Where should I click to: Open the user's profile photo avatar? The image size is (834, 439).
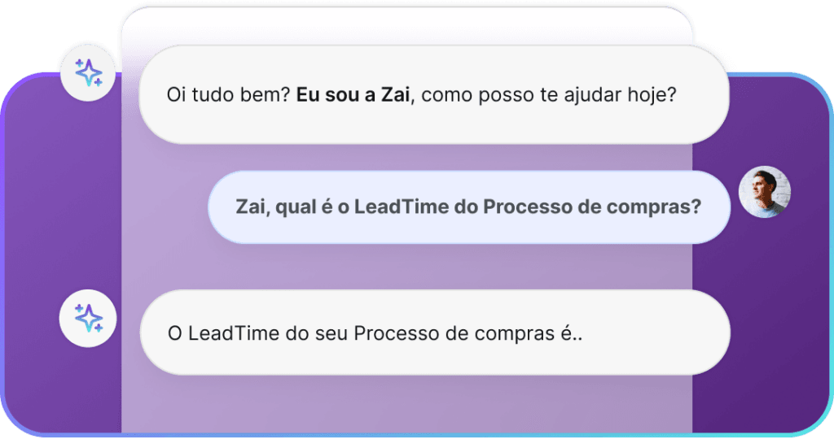tap(764, 193)
